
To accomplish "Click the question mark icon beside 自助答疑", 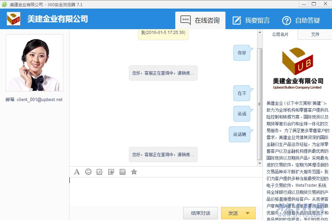I will tap(287, 21).
